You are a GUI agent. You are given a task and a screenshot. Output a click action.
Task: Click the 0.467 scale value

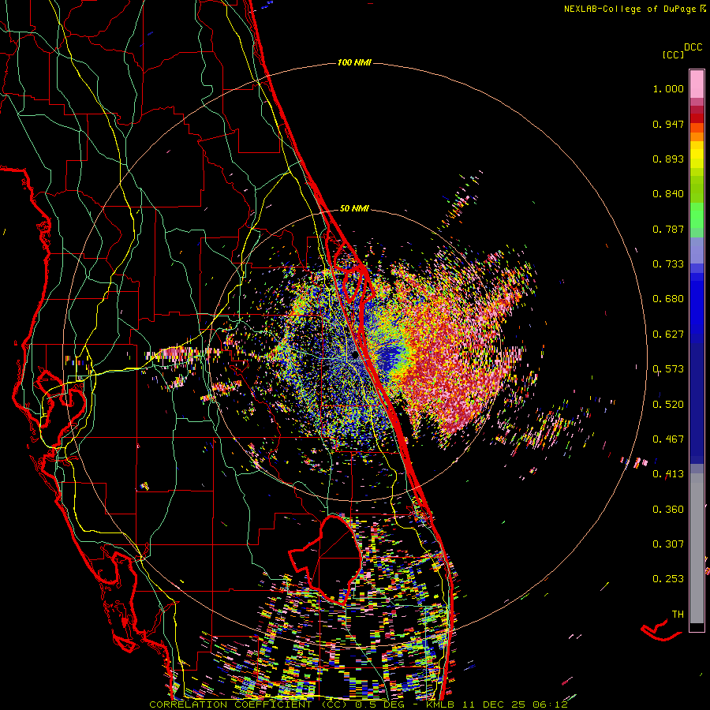coord(668,439)
